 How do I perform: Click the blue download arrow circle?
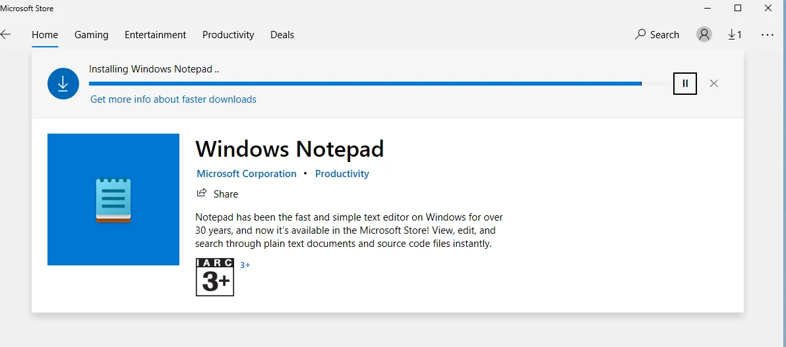pos(63,83)
